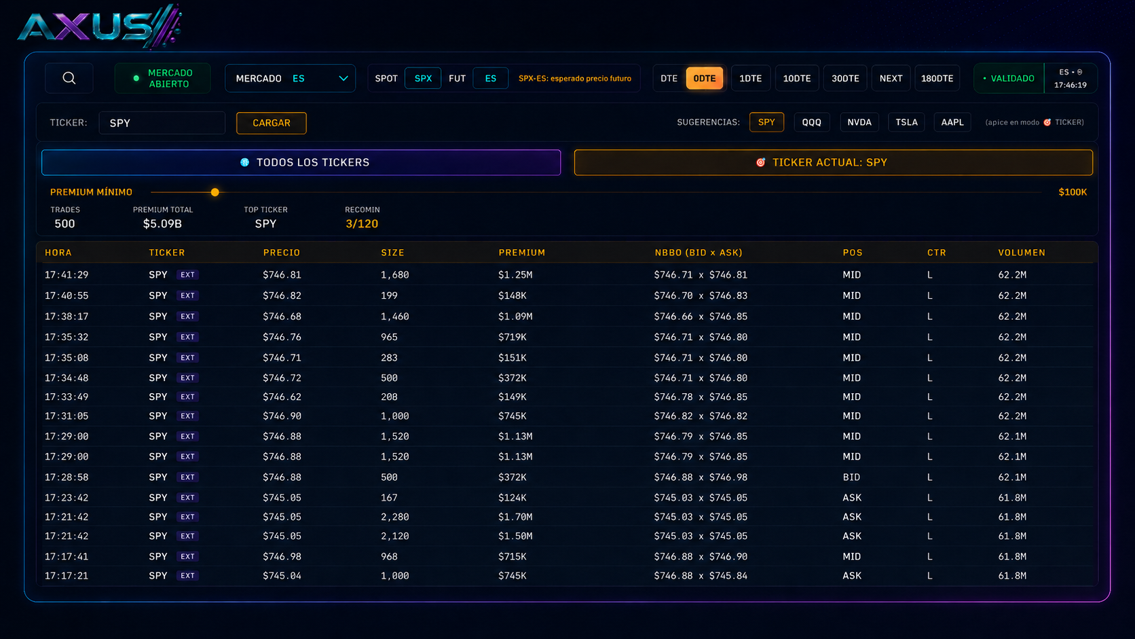Enable the Ticker Actual: SPY mode
This screenshot has height=639, width=1135.
click(x=834, y=162)
